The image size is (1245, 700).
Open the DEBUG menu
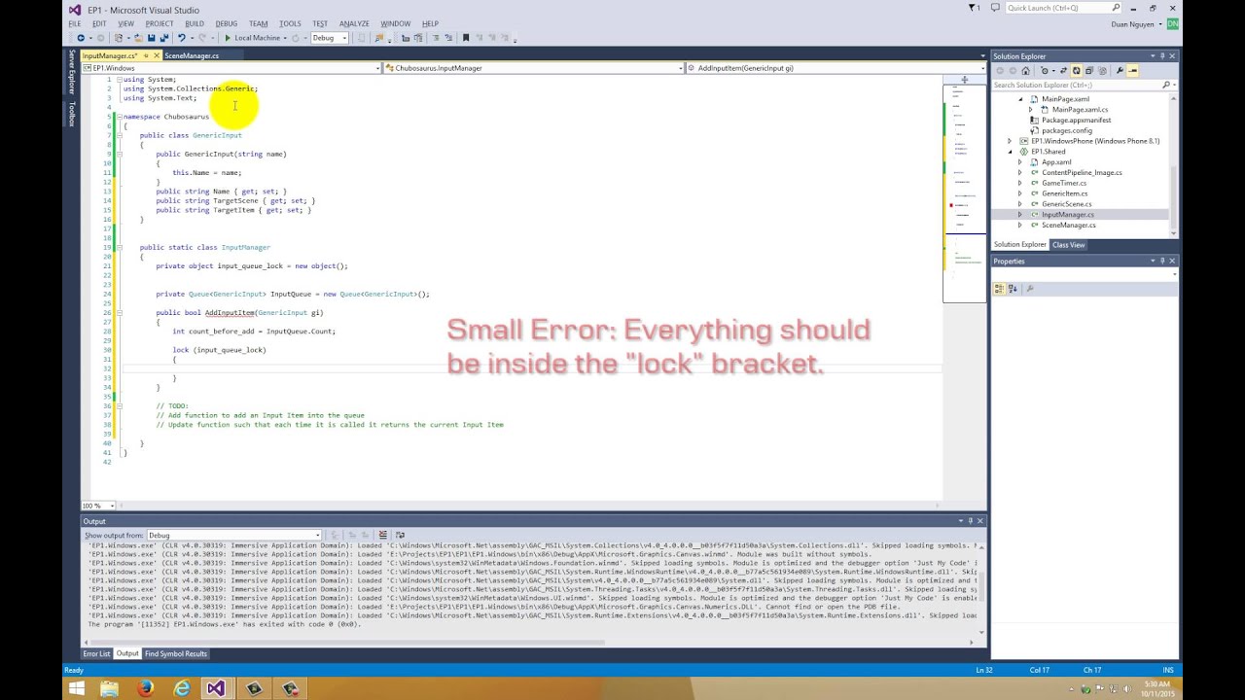(x=226, y=23)
